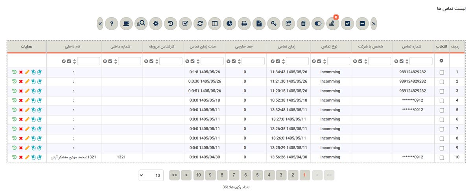Clear the انتخاب column filter icon
This screenshot has width=472, height=196.
(441, 61)
